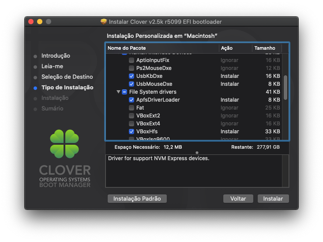This screenshot has width=323, height=242.
Task: Open the Seleção de Destino step
Action: 67,77
